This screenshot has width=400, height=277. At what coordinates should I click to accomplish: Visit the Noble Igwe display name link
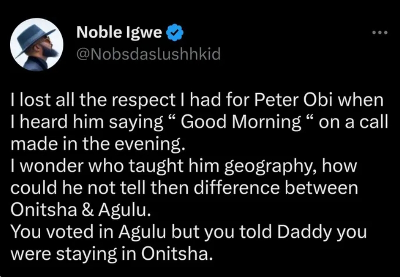click(119, 32)
